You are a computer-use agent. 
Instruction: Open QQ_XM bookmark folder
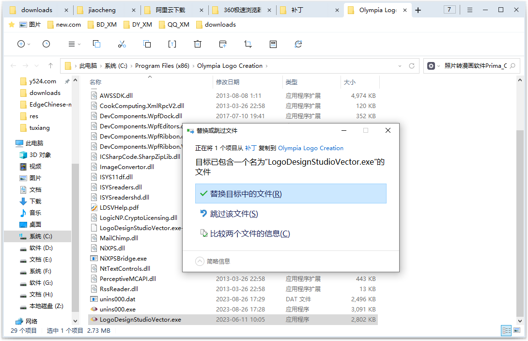[x=174, y=25]
